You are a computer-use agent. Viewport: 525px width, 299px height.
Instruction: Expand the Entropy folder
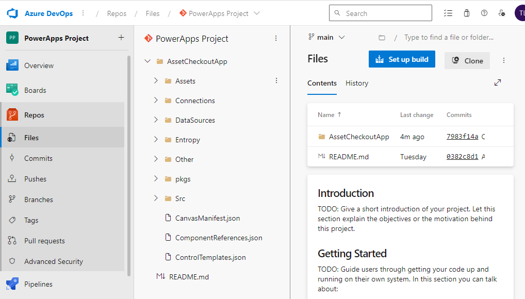(156, 140)
